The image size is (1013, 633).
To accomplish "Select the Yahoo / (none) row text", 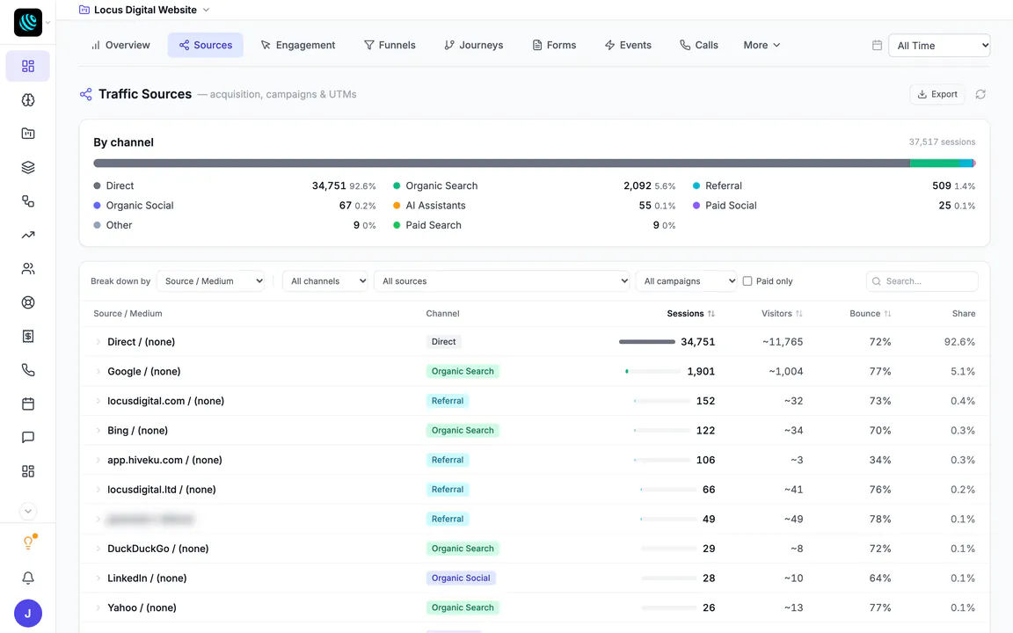I will [x=142, y=608].
